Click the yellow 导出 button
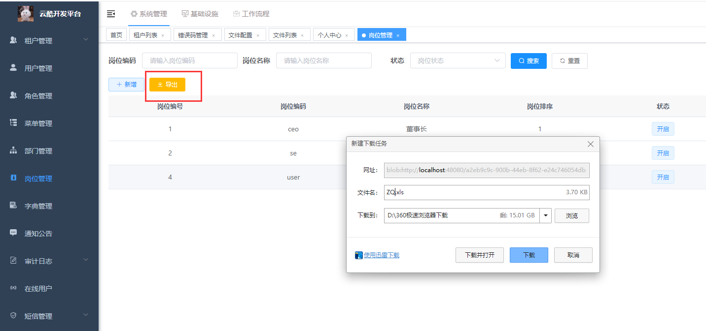Image resolution: width=706 pixels, height=331 pixels. point(167,85)
